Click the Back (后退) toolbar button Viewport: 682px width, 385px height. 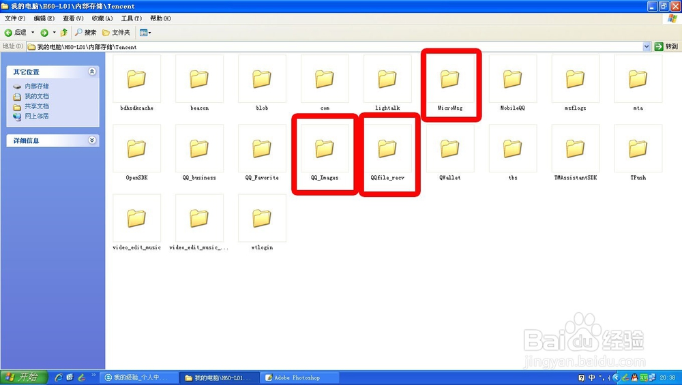point(15,33)
